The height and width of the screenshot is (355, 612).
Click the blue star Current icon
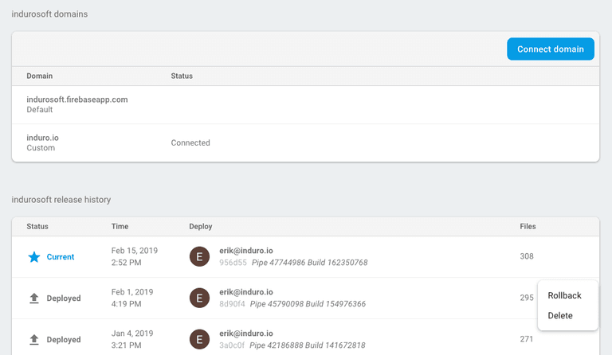pos(34,257)
